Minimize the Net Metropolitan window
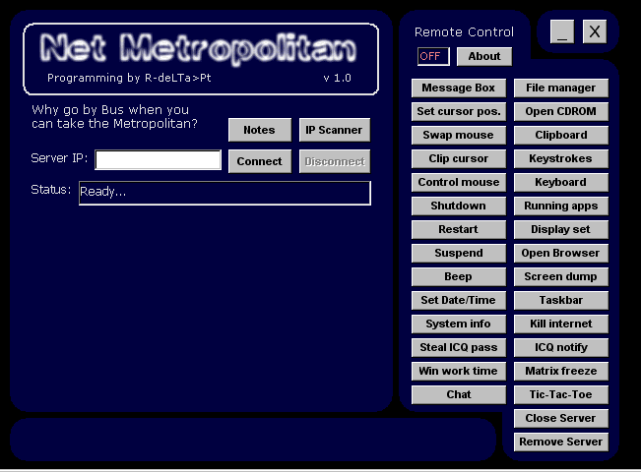This screenshot has height=472, width=641. pyautogui.click(x=562, y=32)
